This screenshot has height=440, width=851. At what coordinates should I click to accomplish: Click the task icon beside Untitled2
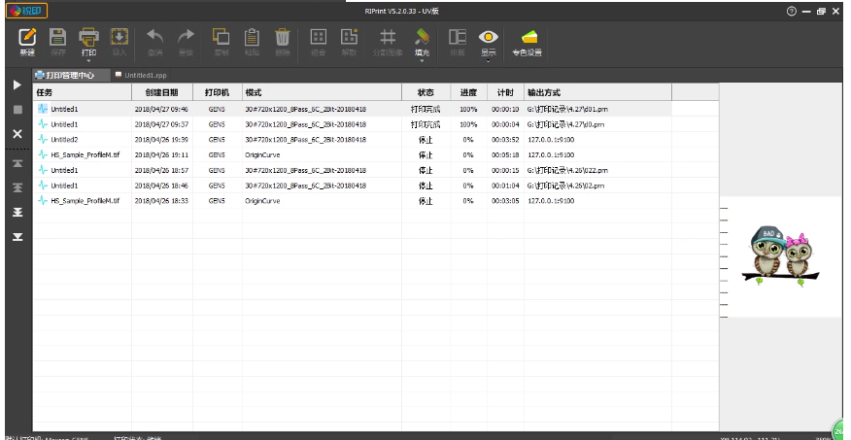(43, 140)
